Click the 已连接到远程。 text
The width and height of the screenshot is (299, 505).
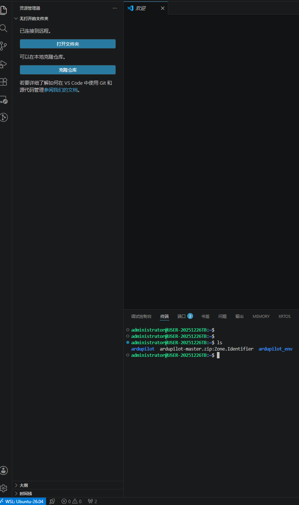click(35, 31)
